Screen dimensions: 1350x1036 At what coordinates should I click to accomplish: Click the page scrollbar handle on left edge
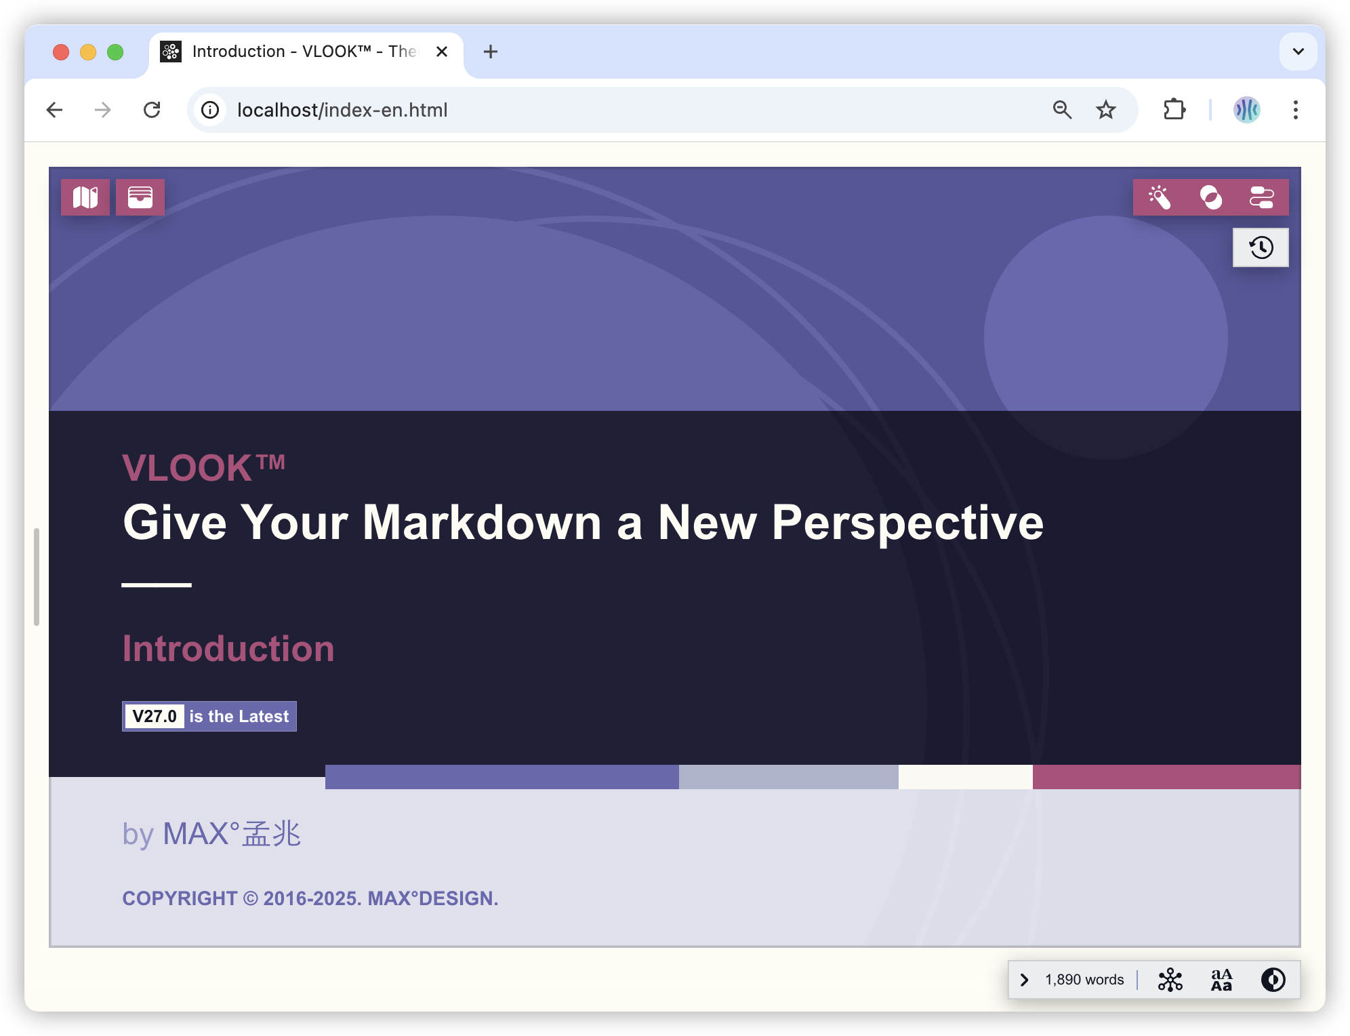(37, 577)
